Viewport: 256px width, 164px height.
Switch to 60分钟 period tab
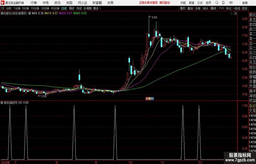(55, 8)
